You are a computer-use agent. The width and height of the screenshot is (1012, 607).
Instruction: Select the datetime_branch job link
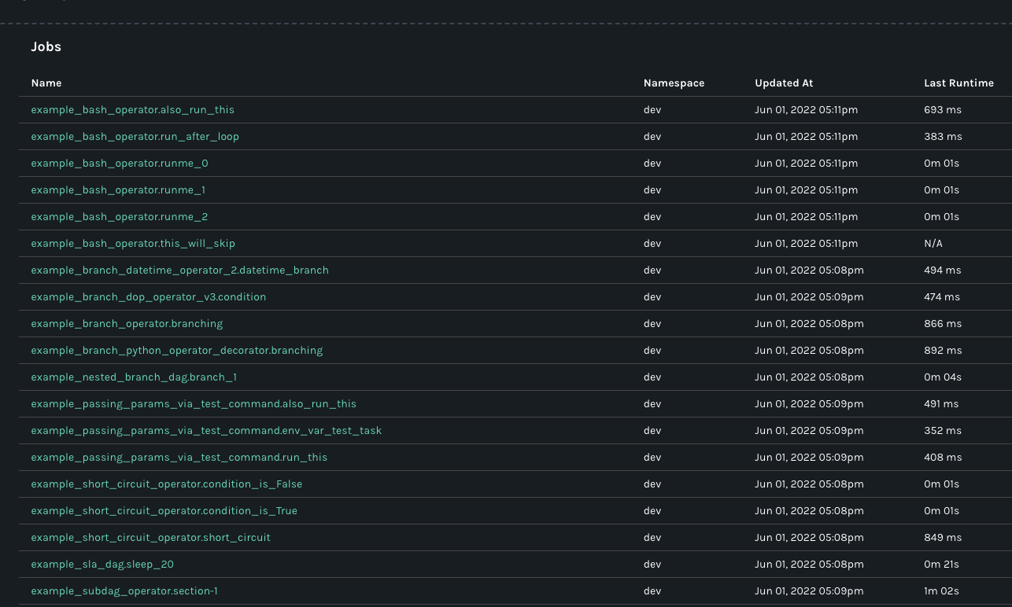pos(179,270)
